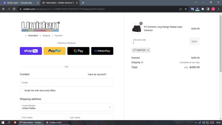Check out with G Pay
The height and width of the screenshot is (125, 222).
pos(79,51)
